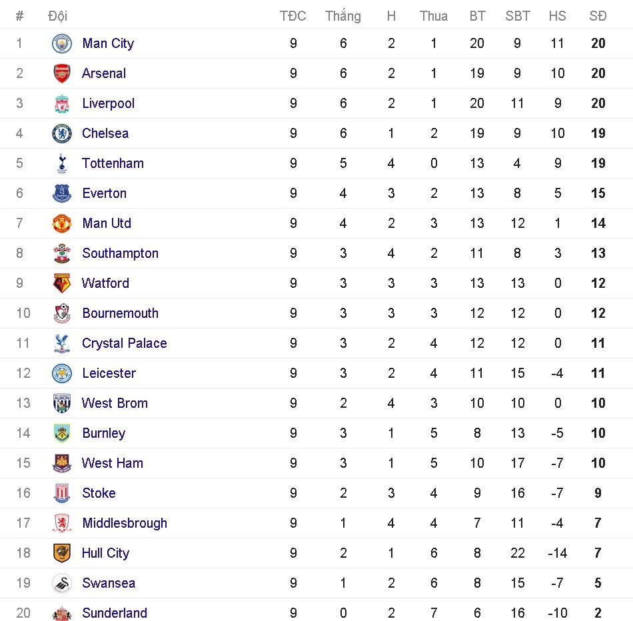Screen dimensions: 633x621
Task: Open the Middlesbrough team link
Action: coord(125,523)
